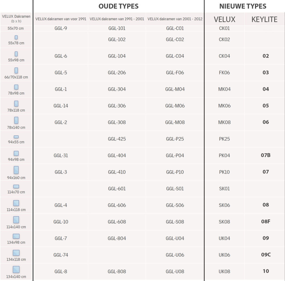Click the GGL-304 table cell

(x=117, y=89)
